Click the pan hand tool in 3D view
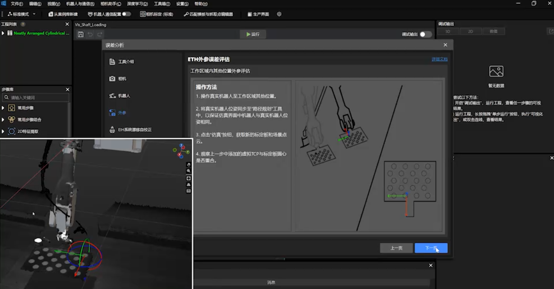This screenshot has height=289, width=554. coord(188,164)
